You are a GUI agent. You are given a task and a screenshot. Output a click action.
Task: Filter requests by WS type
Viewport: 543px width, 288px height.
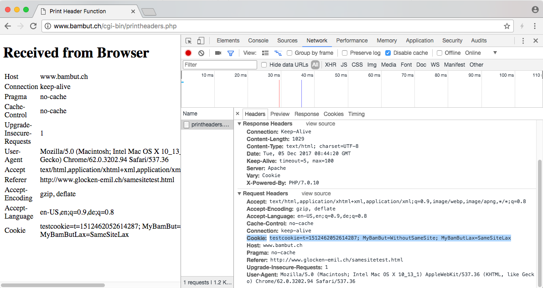coord(435,65)
